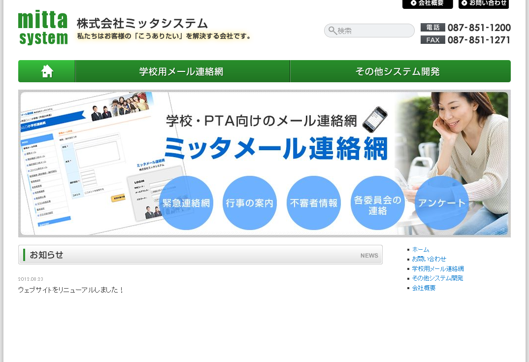Open the 学校用メール連絡網 navigation tab

point(182,71)
